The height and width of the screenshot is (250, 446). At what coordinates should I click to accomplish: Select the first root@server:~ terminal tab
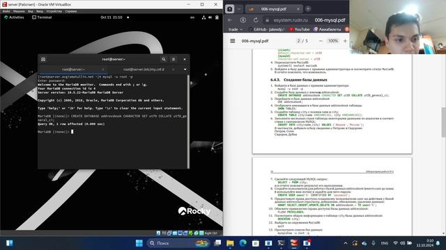[73, 69]
